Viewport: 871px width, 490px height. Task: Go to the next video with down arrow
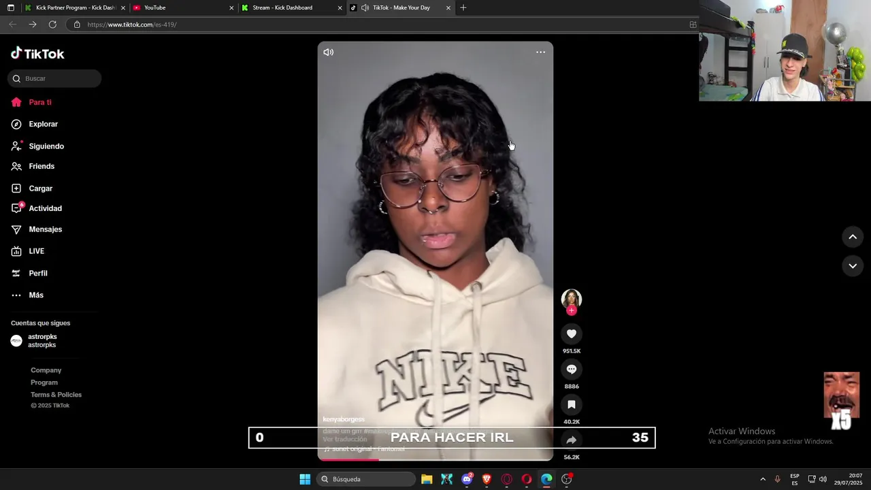pos(853,265)
